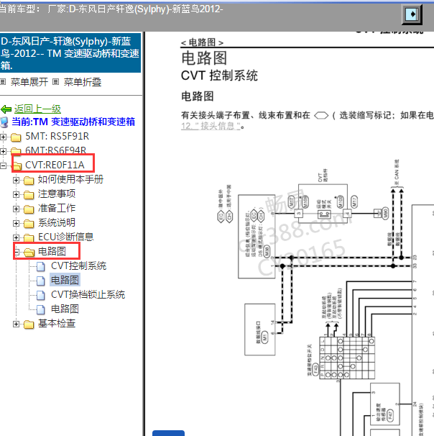Click the 准备工作 folder icon
Viewport: 434px width, 436px height.
coord(29,209)
